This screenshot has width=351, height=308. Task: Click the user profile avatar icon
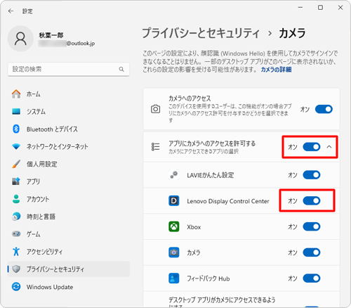coord(20,39)
